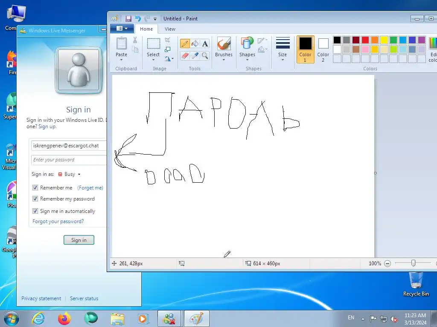Click the Forgot your password link
Image resolution: width=437 pixels, height=327 pixels.
58,221
